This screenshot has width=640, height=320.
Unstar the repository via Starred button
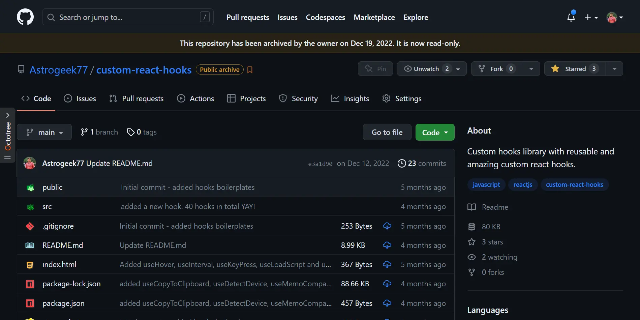574,68
